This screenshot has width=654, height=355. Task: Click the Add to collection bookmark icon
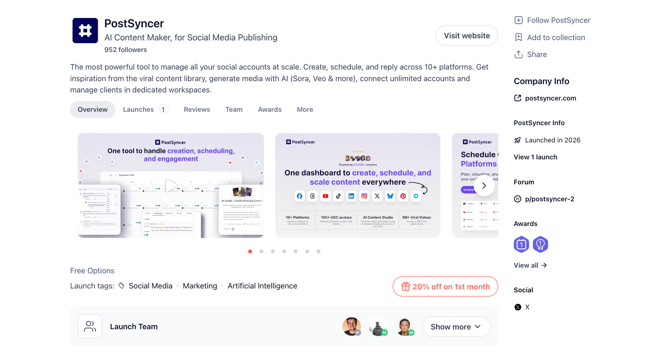(x=518, y=37)
